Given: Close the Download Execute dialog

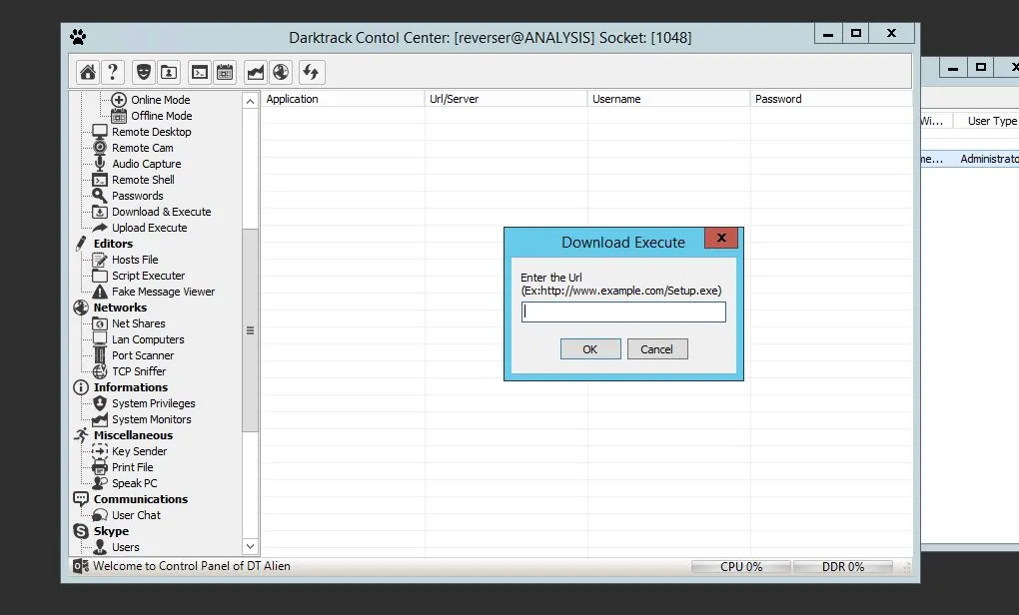Looking at the screenshot, I should point(721,238).
